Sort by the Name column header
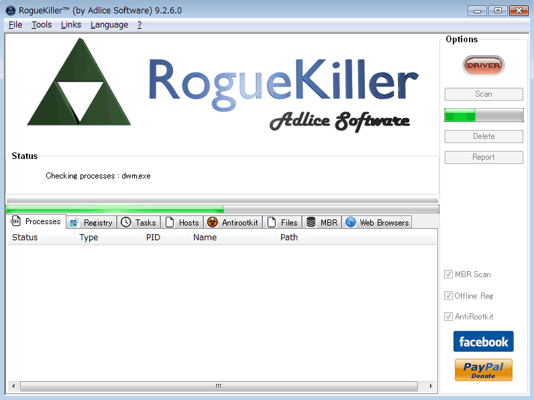 point(232,238)
